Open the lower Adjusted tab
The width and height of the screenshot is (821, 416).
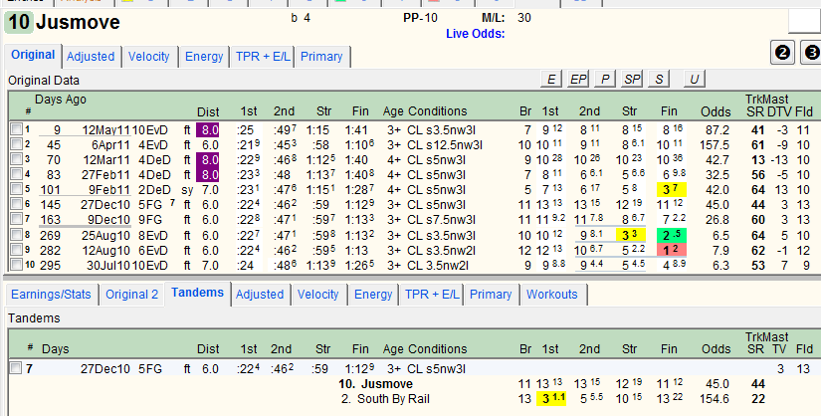click(260, 295)
